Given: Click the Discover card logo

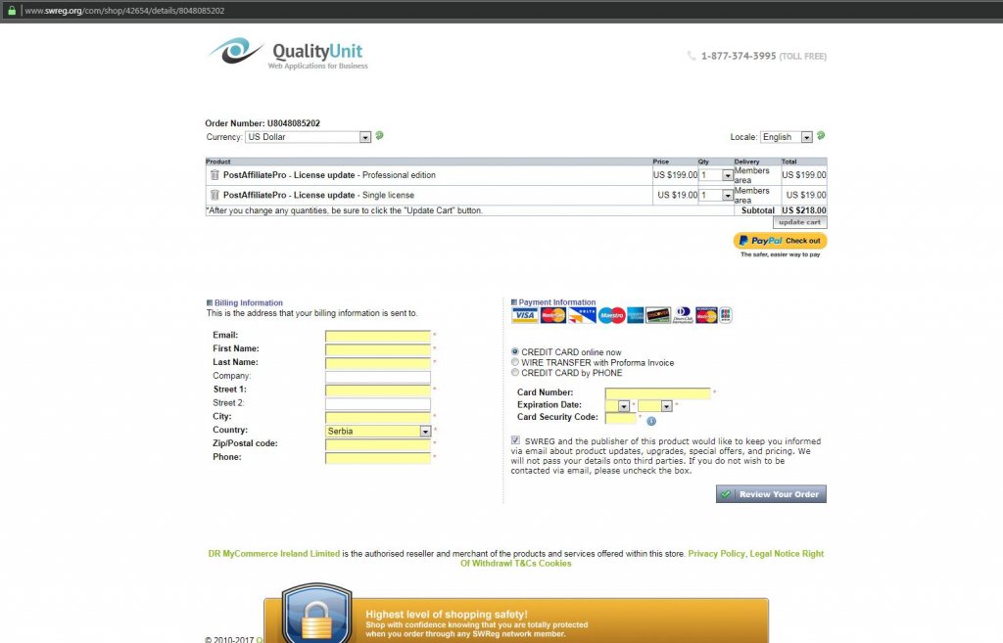Looking at the screenshot, I should (x=657, y=315).
